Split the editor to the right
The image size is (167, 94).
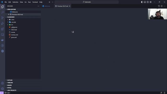click(162, 6)
